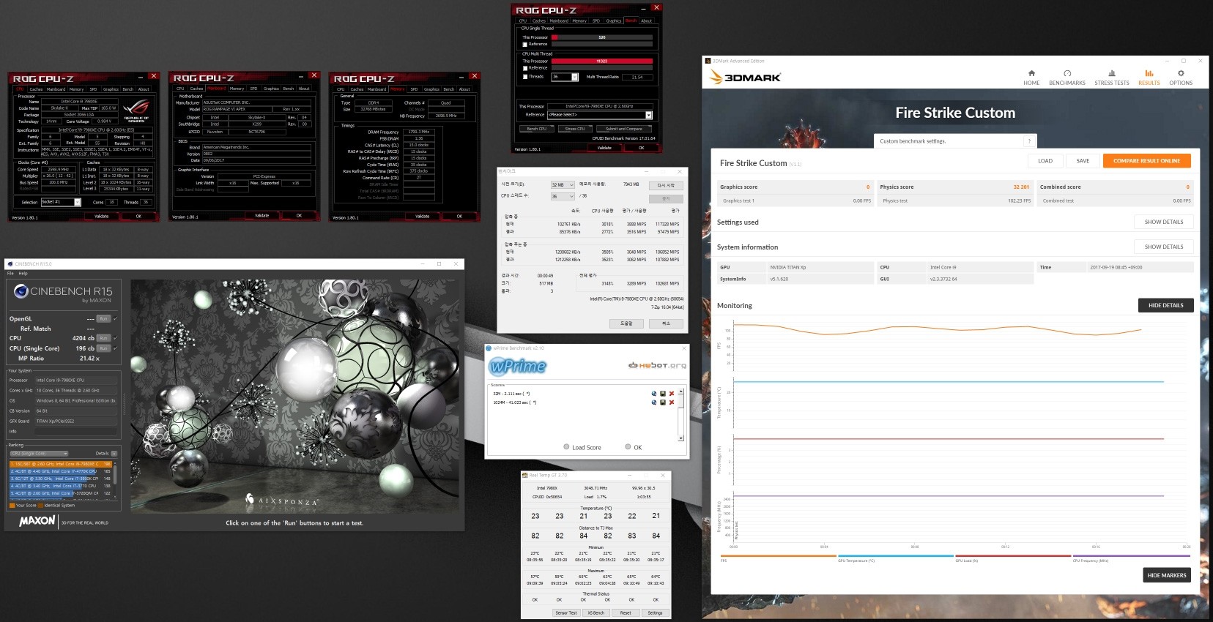The width and height of the screenshot is (1213, 622).
Task: Click the wPrime logo
Action: click(x=518, y=366)
